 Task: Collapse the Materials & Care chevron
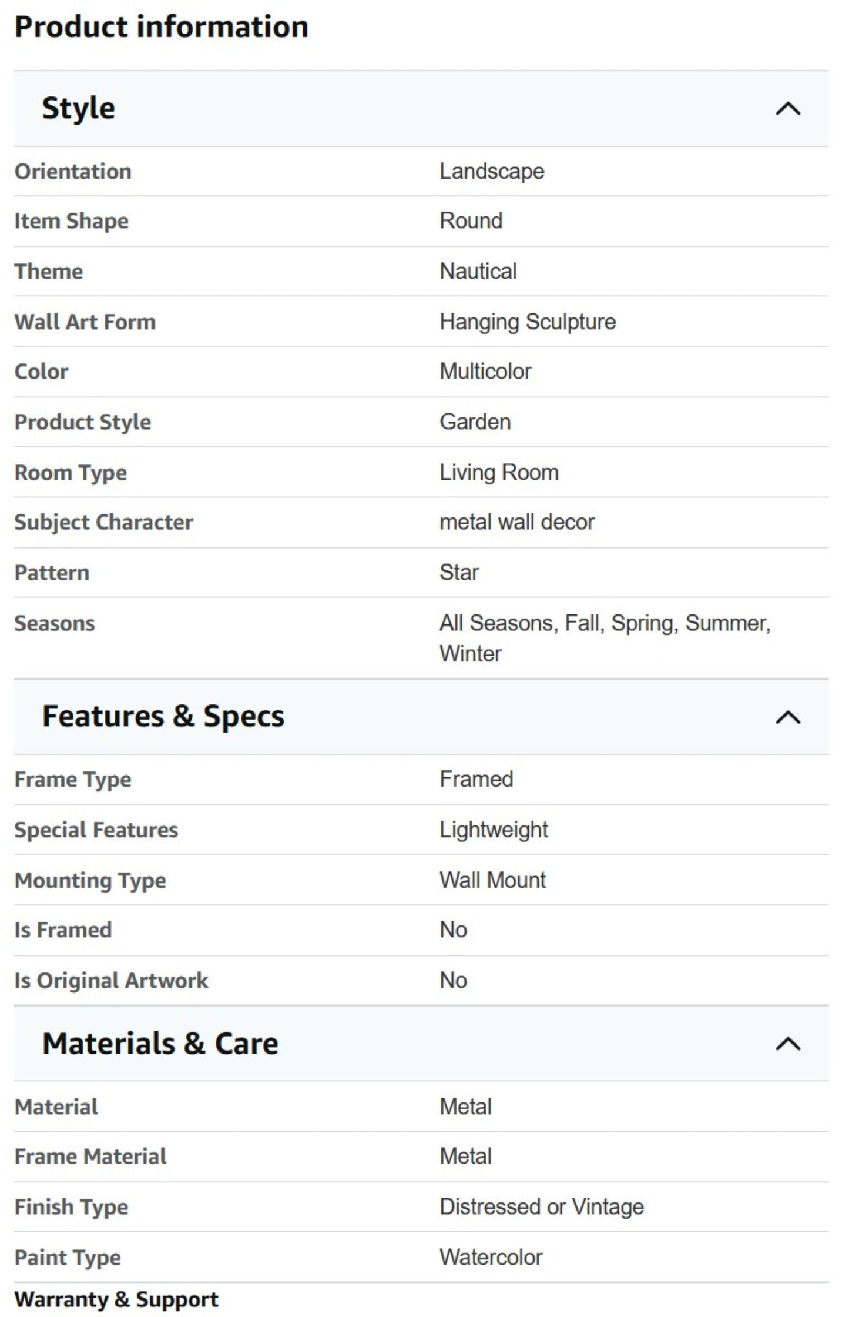coord(788,1044)
